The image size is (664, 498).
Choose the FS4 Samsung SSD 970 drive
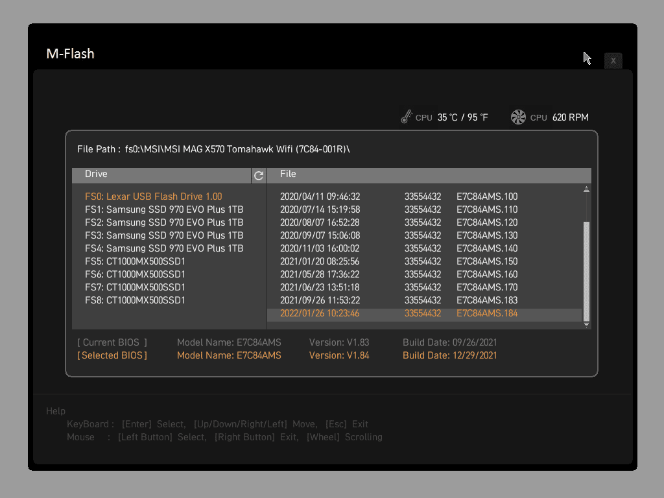(x=164, y=248)
